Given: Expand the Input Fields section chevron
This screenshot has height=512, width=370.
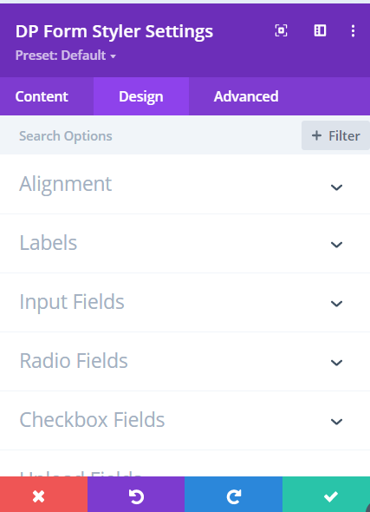Looking at the screenshot, I should 336,304.
